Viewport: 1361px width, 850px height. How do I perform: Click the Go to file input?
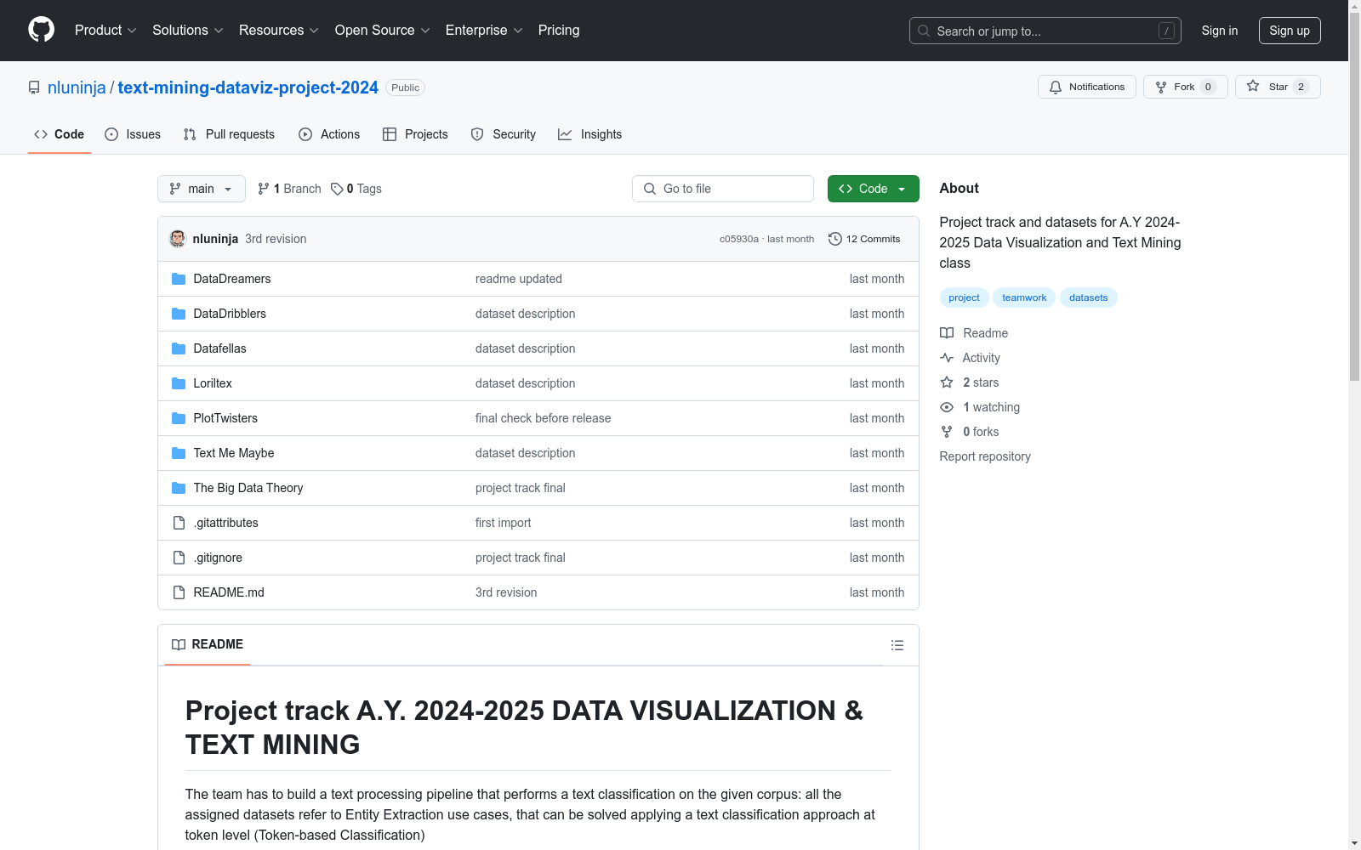tap(723, 189)
